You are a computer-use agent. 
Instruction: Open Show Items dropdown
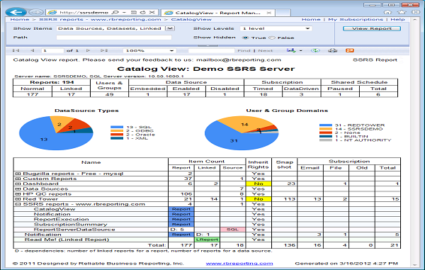point(170,28)
